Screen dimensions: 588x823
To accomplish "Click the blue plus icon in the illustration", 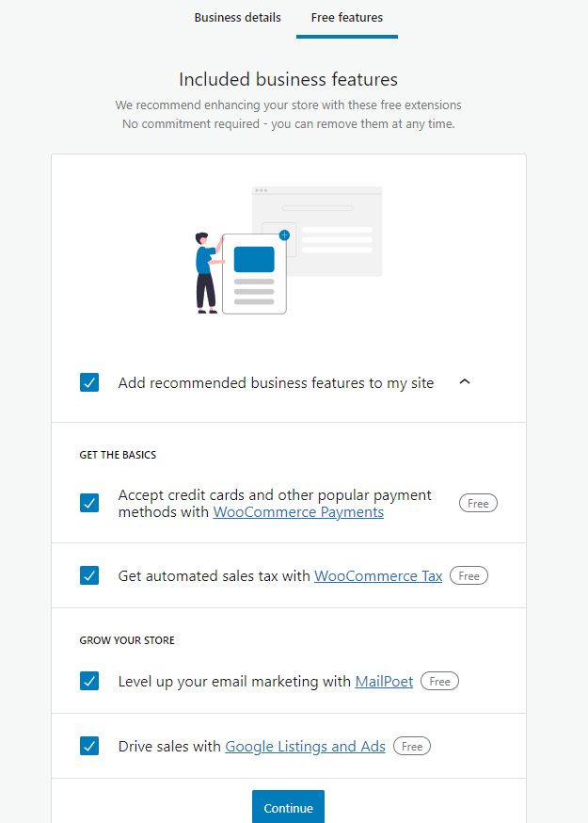I will pos(284,235).
